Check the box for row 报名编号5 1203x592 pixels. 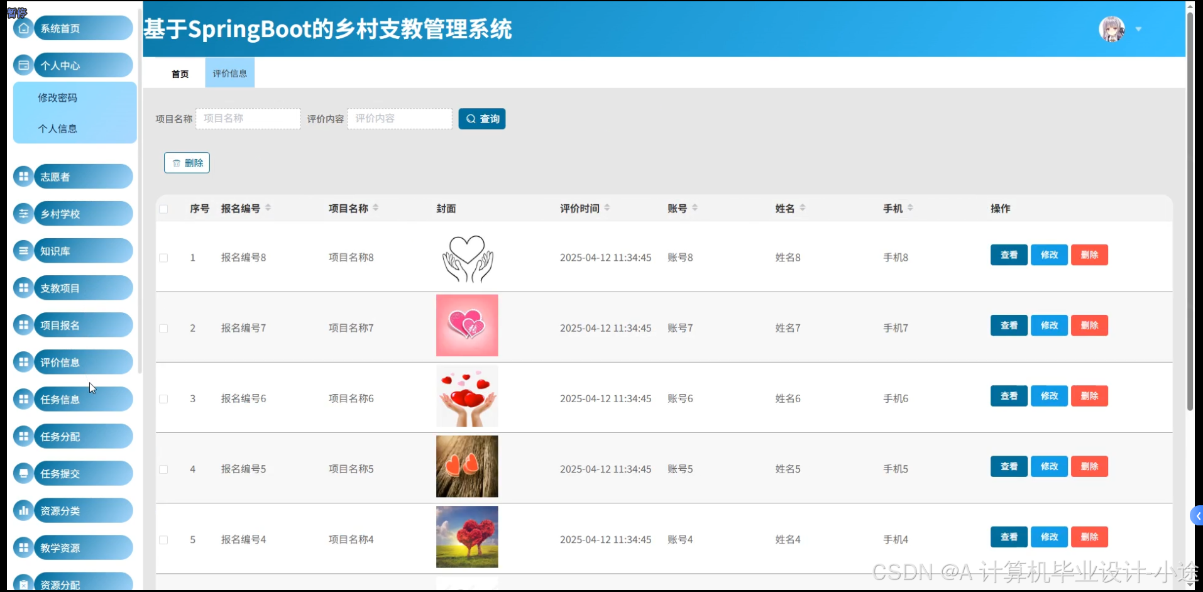click(x=163, y=469)
